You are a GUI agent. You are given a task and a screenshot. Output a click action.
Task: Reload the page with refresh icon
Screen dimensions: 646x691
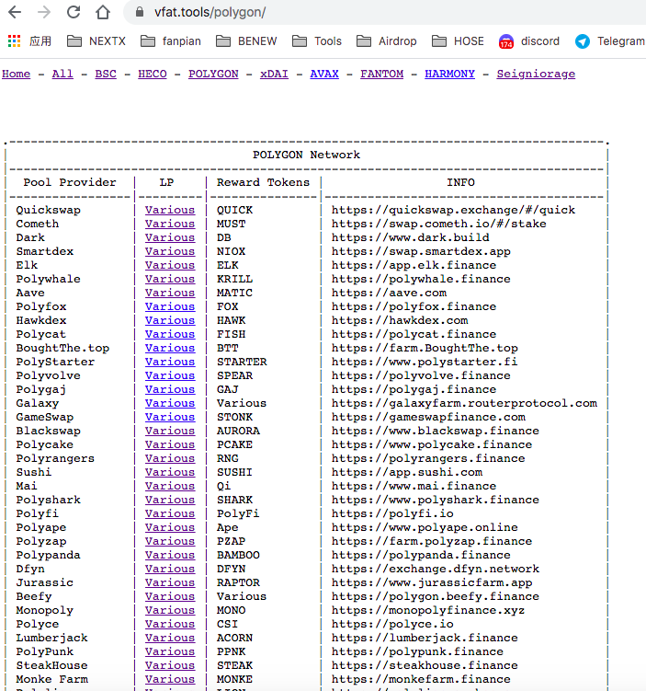[74, 12]
